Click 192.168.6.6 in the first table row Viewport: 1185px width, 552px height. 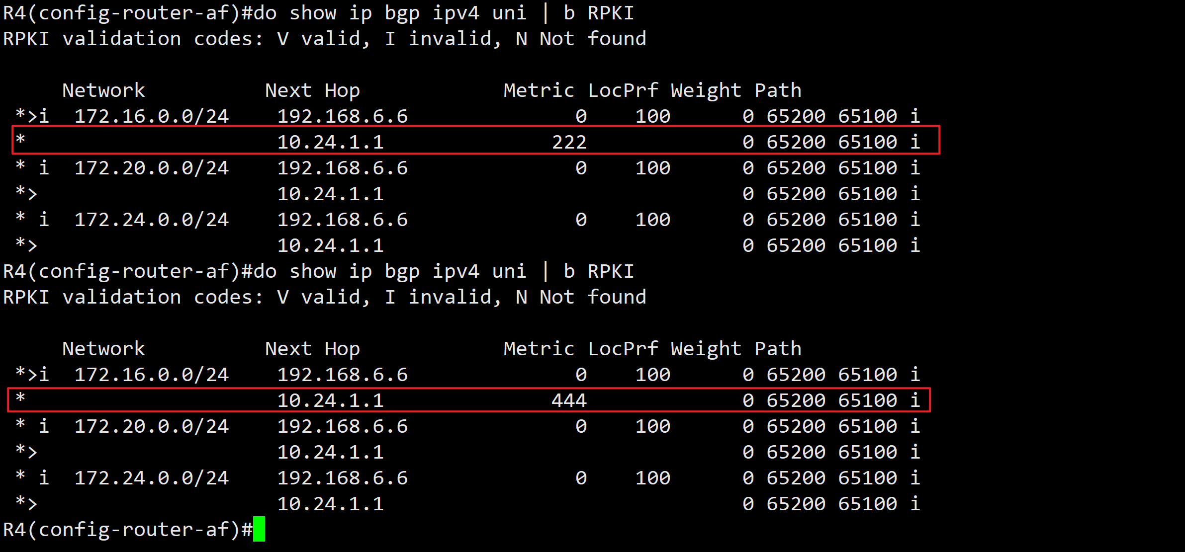(x=342, y=116)
